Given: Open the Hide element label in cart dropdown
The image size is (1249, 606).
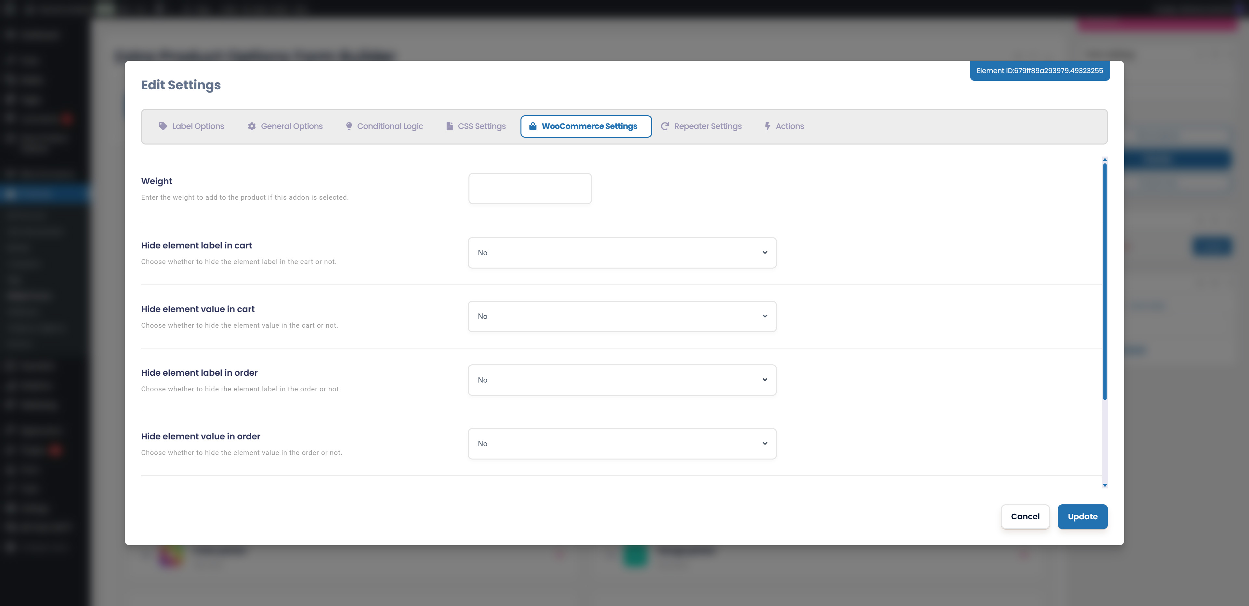Looking at the screenshot, I should (622, 252).
